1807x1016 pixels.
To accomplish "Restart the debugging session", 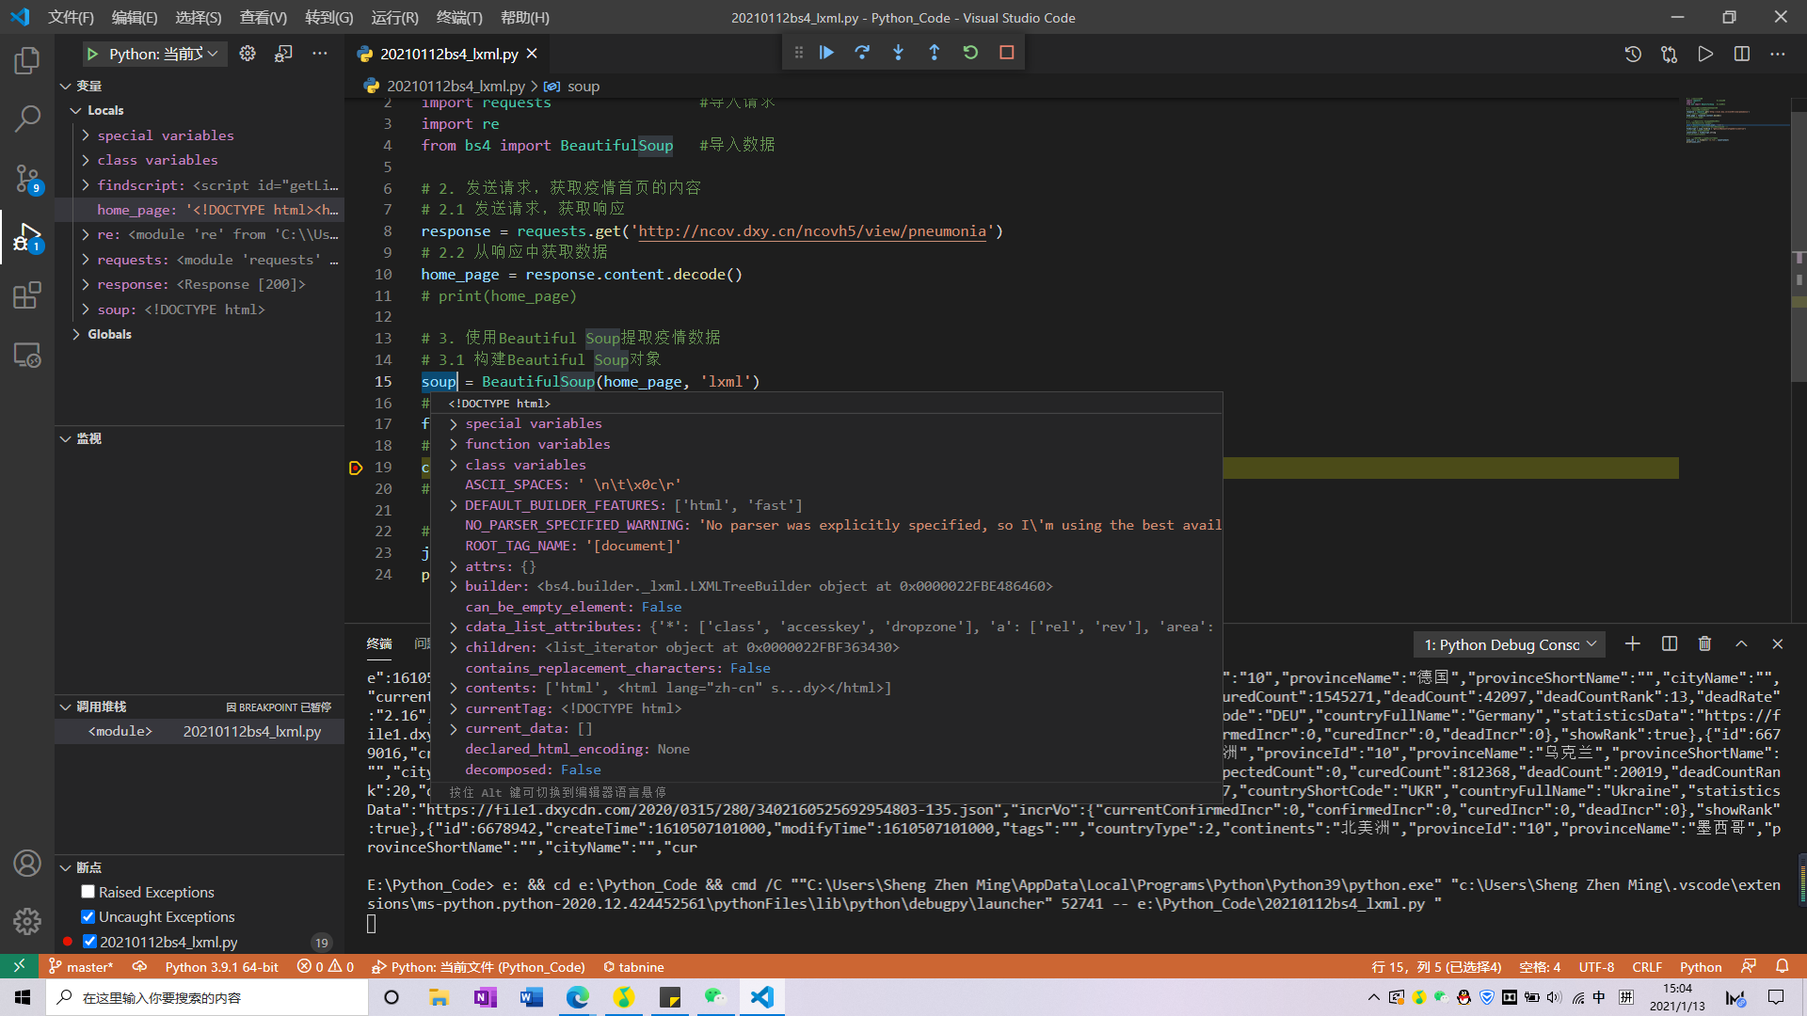I will pos(970,53).
